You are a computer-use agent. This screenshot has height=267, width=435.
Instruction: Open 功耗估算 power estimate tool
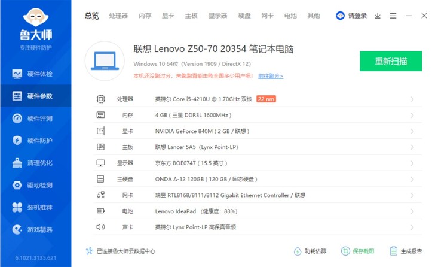(298, 251)
